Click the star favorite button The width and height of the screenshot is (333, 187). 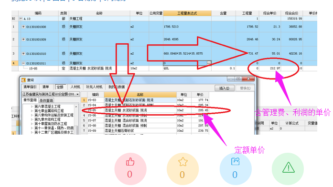point(183,168)
